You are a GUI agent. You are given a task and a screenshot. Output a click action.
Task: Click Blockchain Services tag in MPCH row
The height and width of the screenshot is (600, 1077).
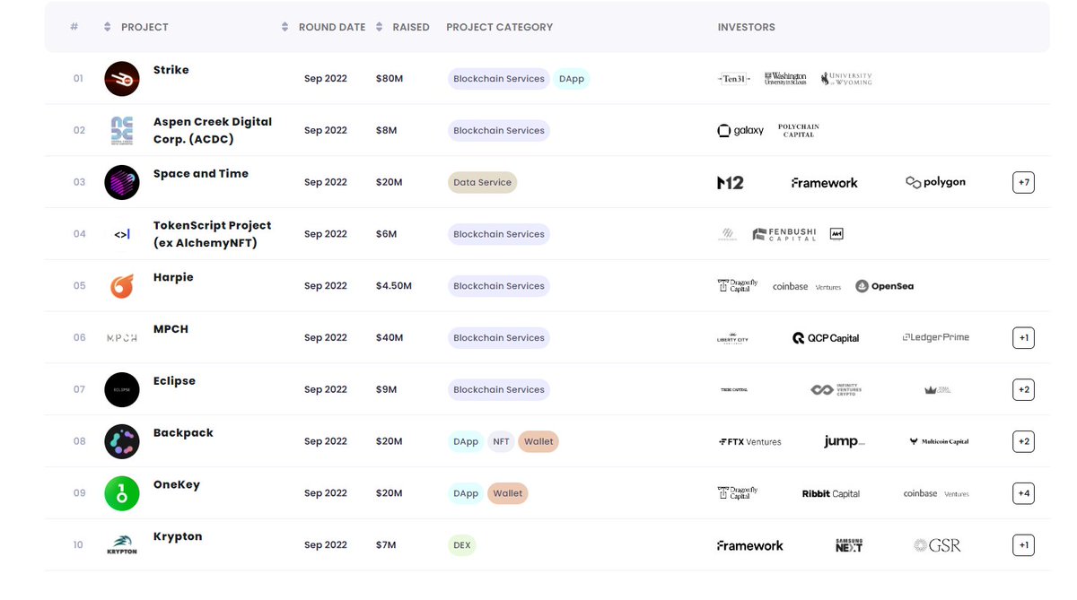[499, 338]
